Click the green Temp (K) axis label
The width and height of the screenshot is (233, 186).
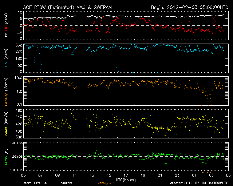pos(6,156)
